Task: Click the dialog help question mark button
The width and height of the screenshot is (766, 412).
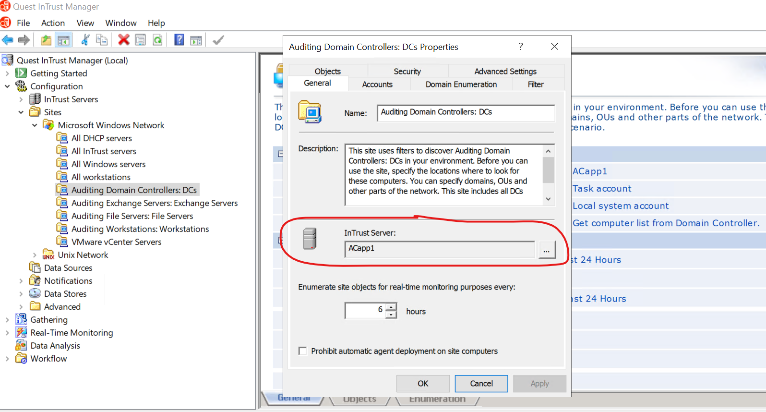Action: (521, 46)
